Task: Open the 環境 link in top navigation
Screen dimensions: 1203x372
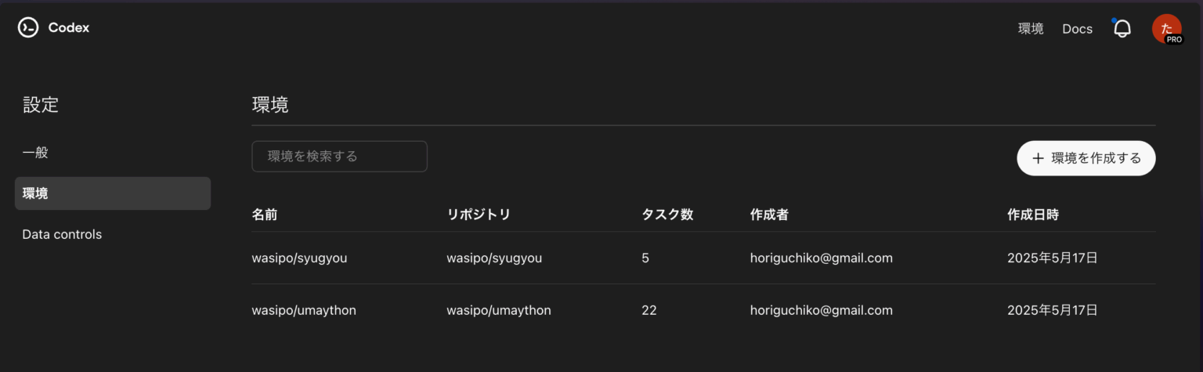Action: (x=1031, y=29)
